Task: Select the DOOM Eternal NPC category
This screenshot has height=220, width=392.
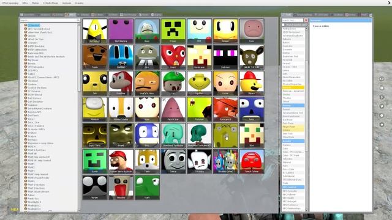Action: pyautogui.click(x=35, y=95)
